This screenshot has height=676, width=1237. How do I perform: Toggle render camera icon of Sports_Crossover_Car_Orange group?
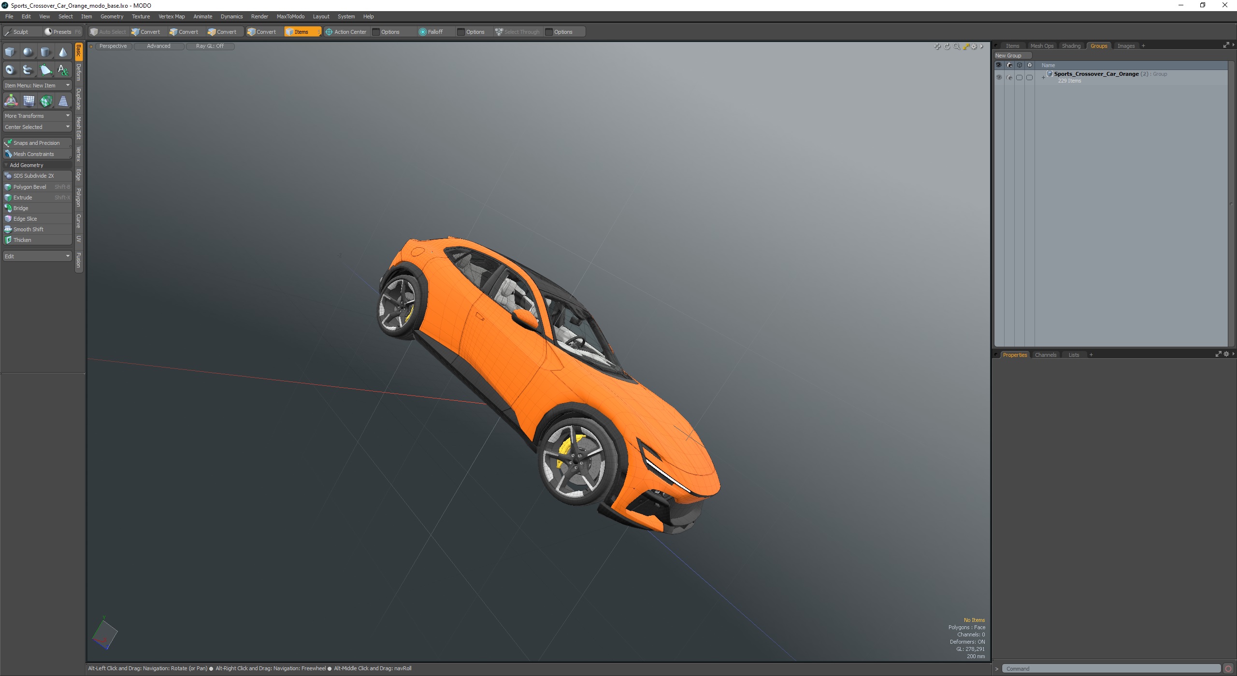(1009, 77)
